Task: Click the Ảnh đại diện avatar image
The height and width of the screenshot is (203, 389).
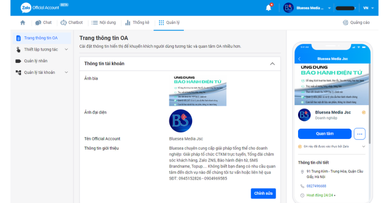Action: tap(180, 121)
